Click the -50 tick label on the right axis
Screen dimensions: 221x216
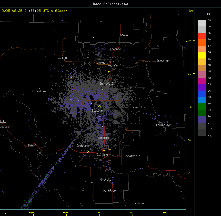188,140
